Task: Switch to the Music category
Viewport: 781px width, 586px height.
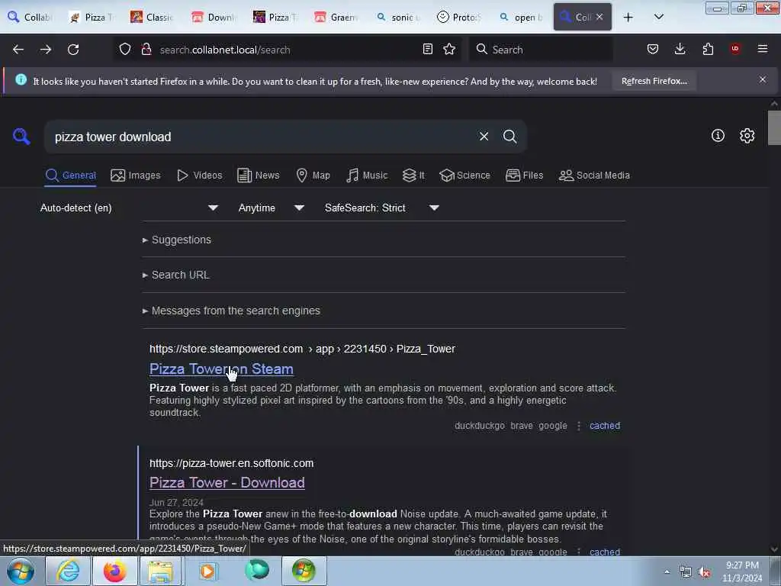Action: point(367,175)
